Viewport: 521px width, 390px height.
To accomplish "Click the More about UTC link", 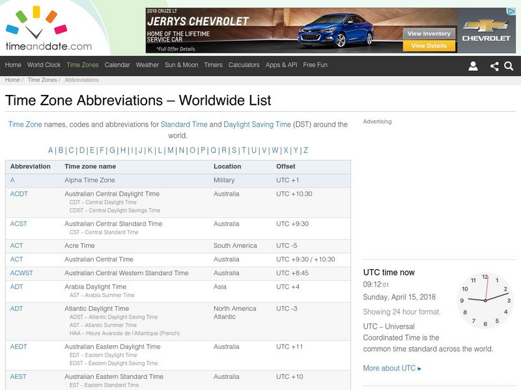I will click(x=392, y=368).
